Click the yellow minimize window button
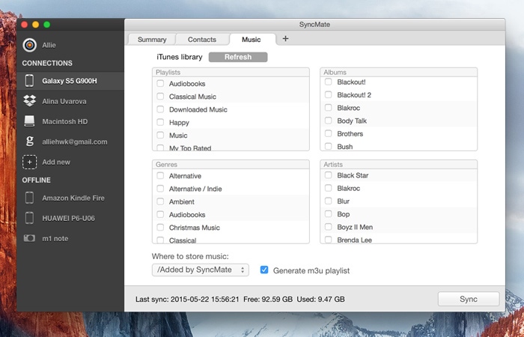524x337 pixels. click(35, 25)
